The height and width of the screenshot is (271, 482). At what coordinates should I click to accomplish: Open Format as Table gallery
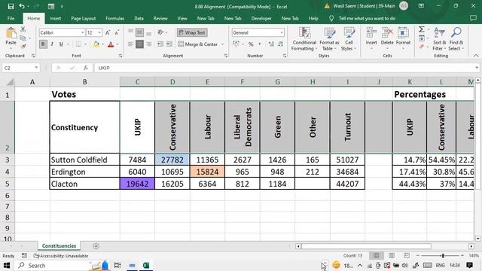tap(329, 39)
